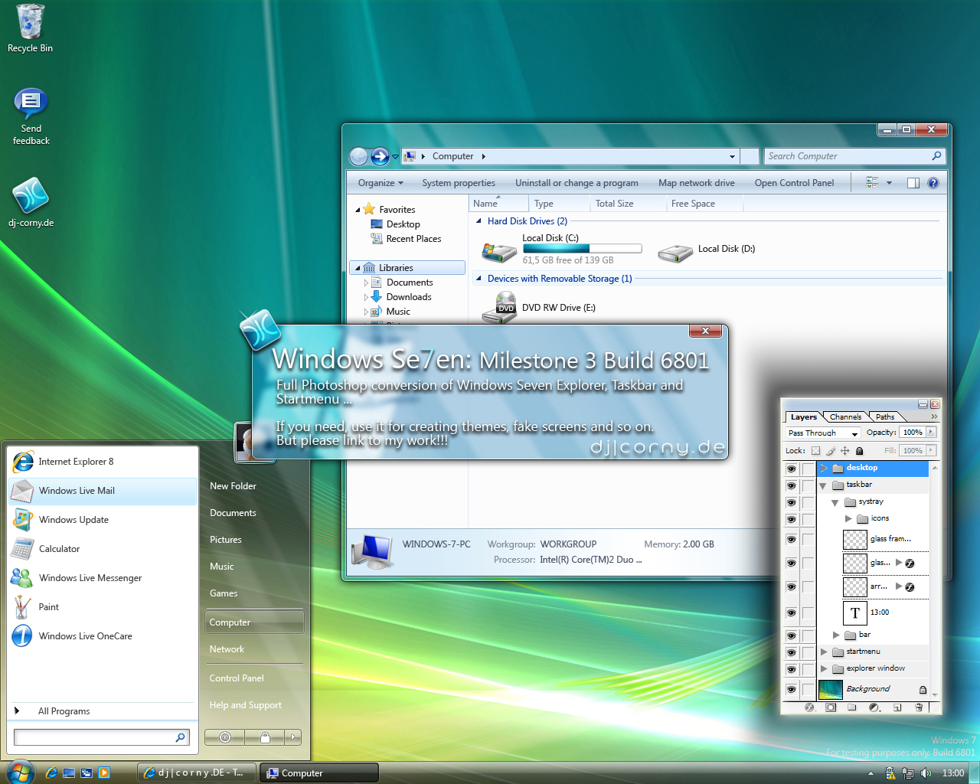
Task: Click the new adjustment layer icon
Action: coord(874,707)
